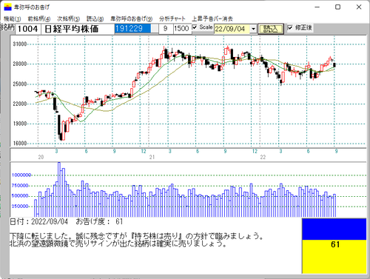Open the 卑弥呼のお告げ(9) menu
This screenshot has width=370, height=279.
click(x=131, y=19)
